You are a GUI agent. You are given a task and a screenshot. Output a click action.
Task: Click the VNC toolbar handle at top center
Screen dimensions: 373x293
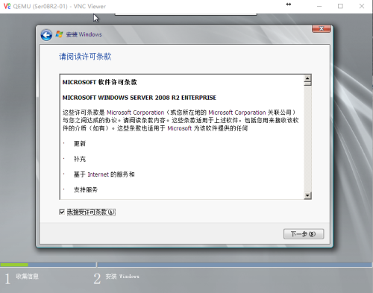click(x=186, y=14)
